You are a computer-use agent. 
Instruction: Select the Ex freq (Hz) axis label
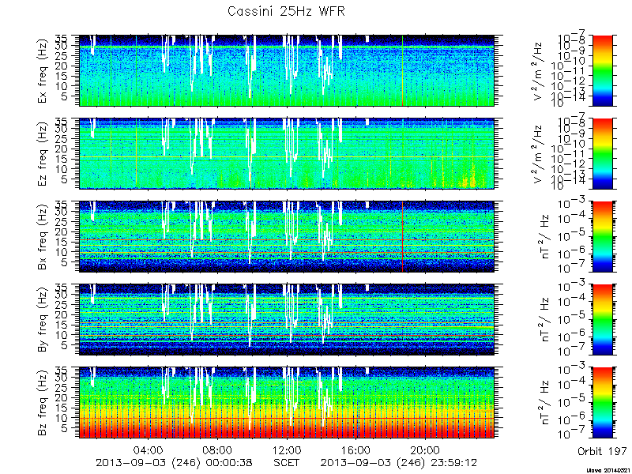point(43,70)
